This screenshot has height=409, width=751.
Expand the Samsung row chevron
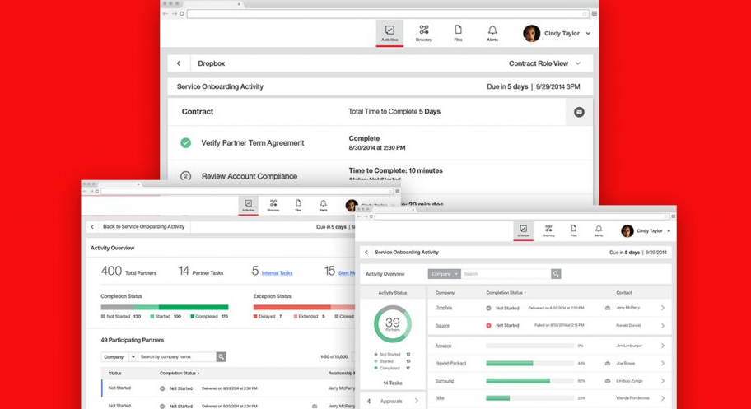[x=663, y=381]
